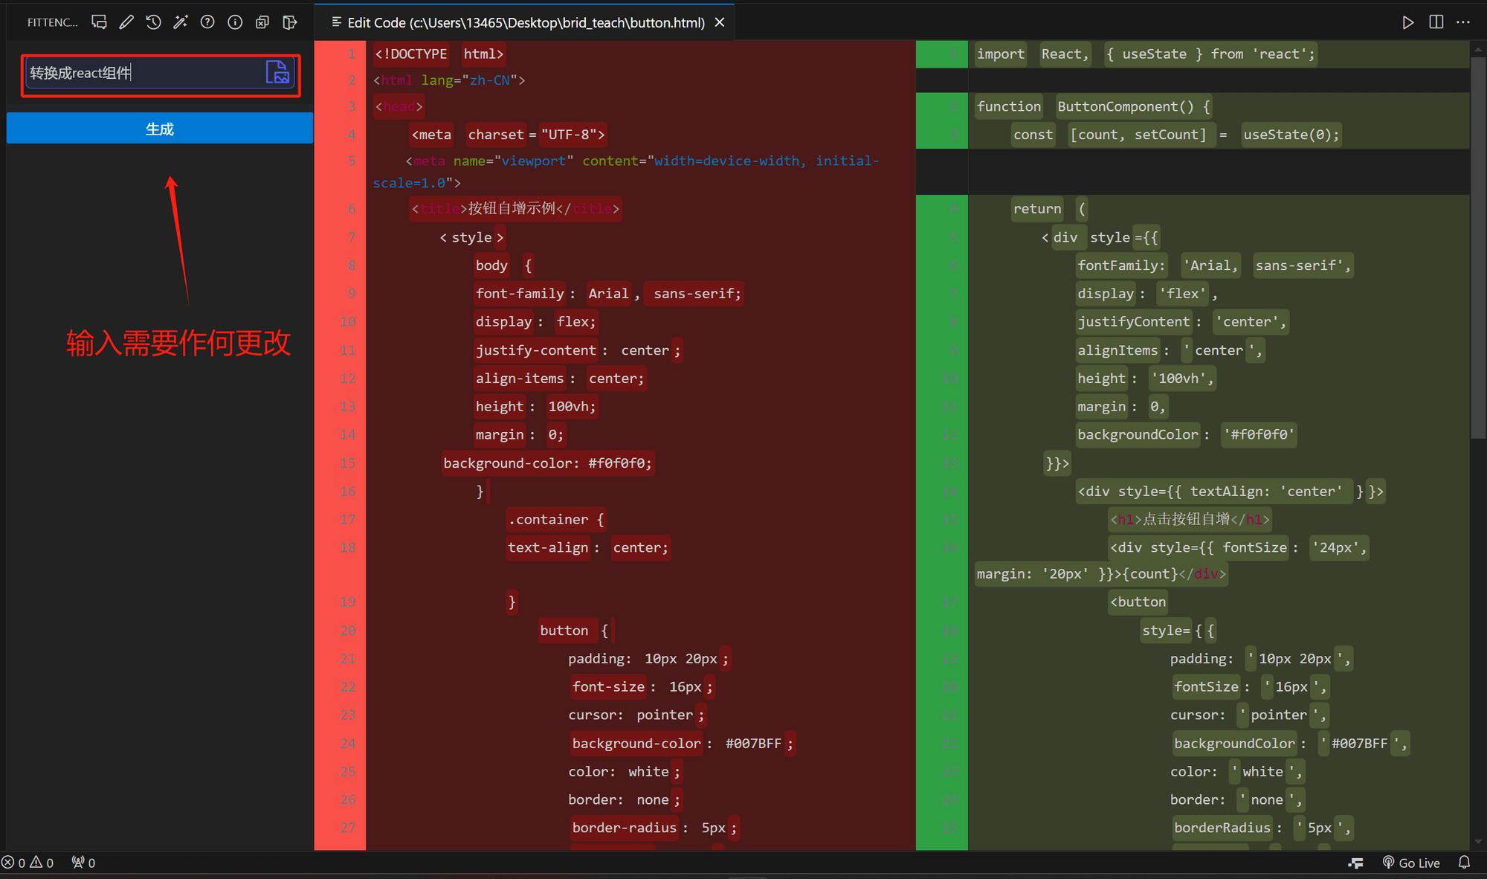This screenshot has height=879, width=1487.
Task: Click the run triangle icon
Action: [x=1407, y=22]
